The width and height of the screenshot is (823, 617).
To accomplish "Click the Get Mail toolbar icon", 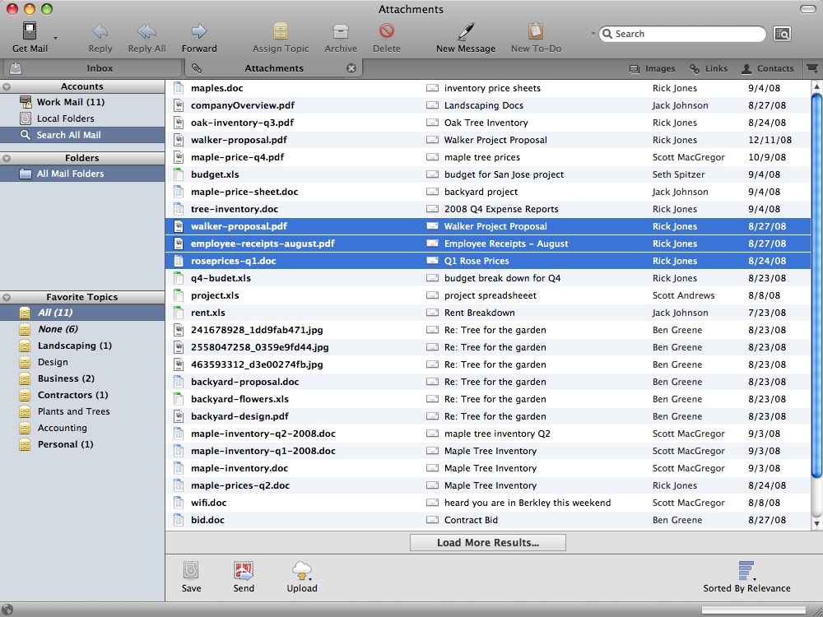I will tap(30, 31).
